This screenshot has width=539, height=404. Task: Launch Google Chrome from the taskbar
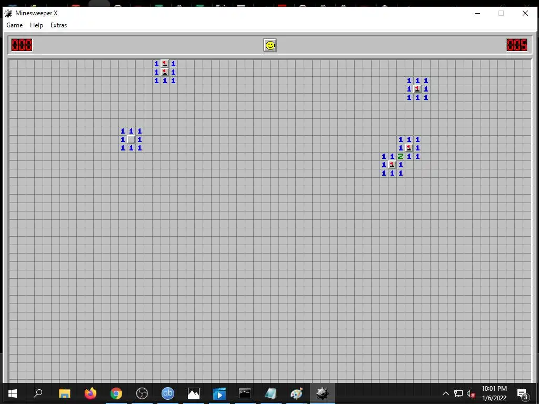point(116,393)
